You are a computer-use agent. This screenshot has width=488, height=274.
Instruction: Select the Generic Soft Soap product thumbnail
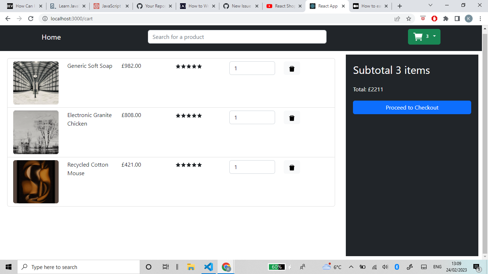tap(36, 83)
